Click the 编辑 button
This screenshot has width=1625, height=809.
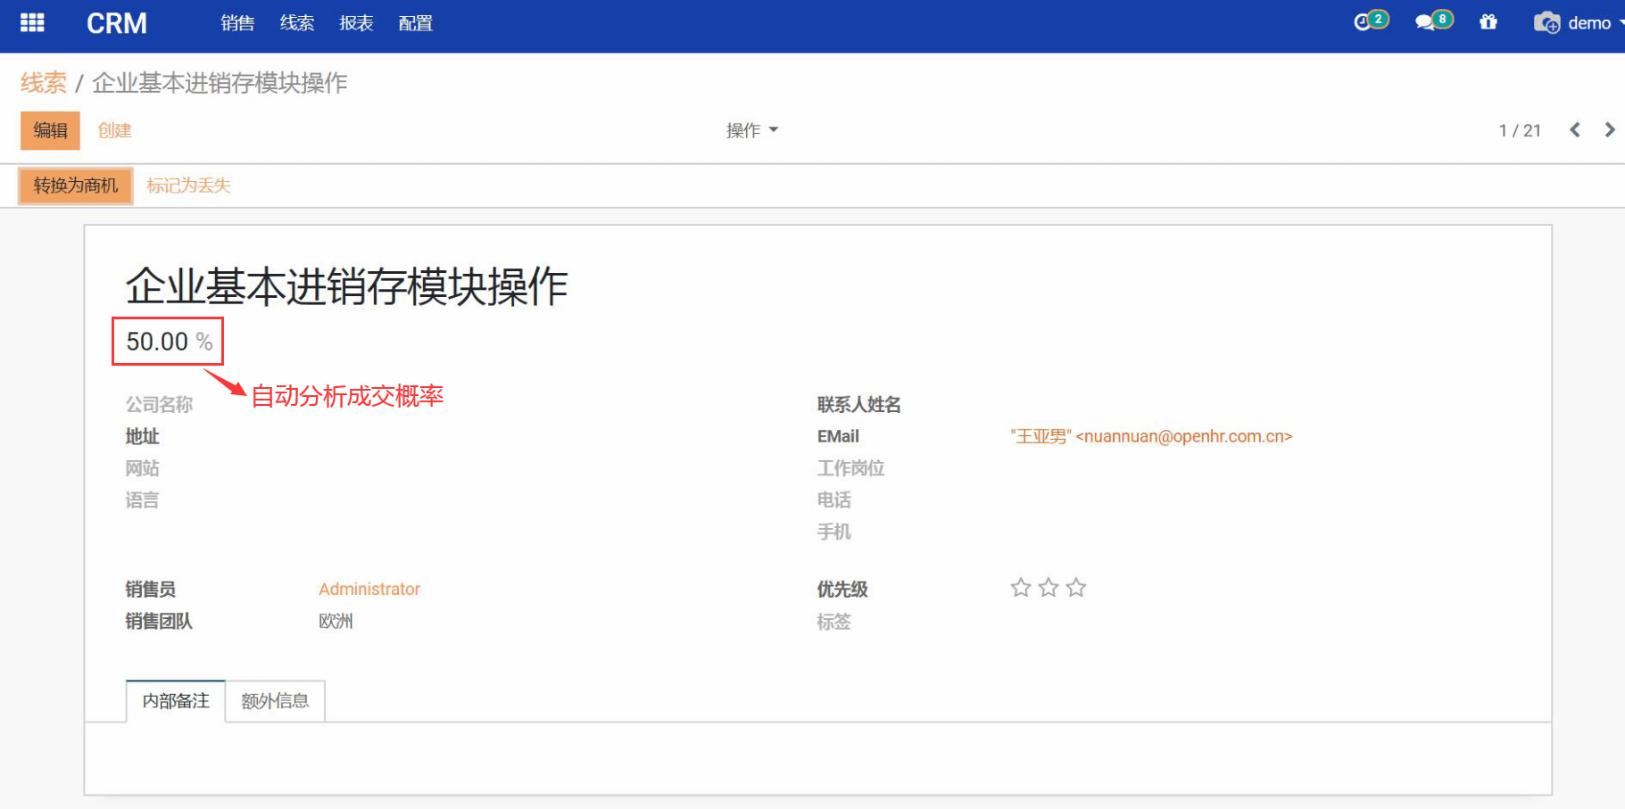[x=50, y=130]
